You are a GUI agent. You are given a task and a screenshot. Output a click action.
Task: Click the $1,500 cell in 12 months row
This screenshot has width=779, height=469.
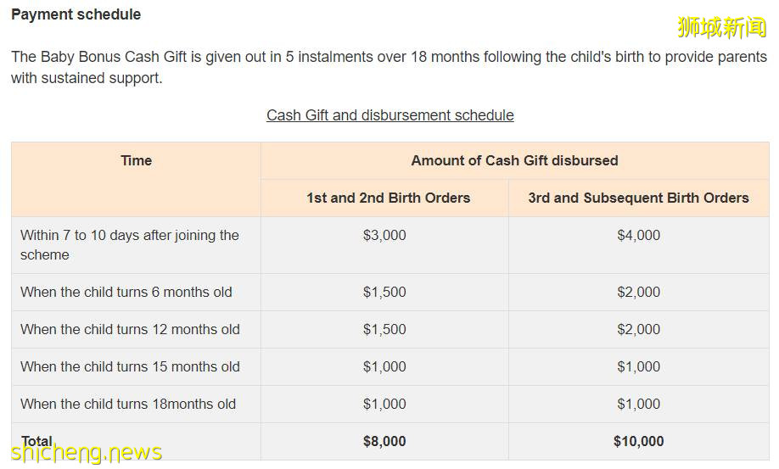[x=384, y=329]
